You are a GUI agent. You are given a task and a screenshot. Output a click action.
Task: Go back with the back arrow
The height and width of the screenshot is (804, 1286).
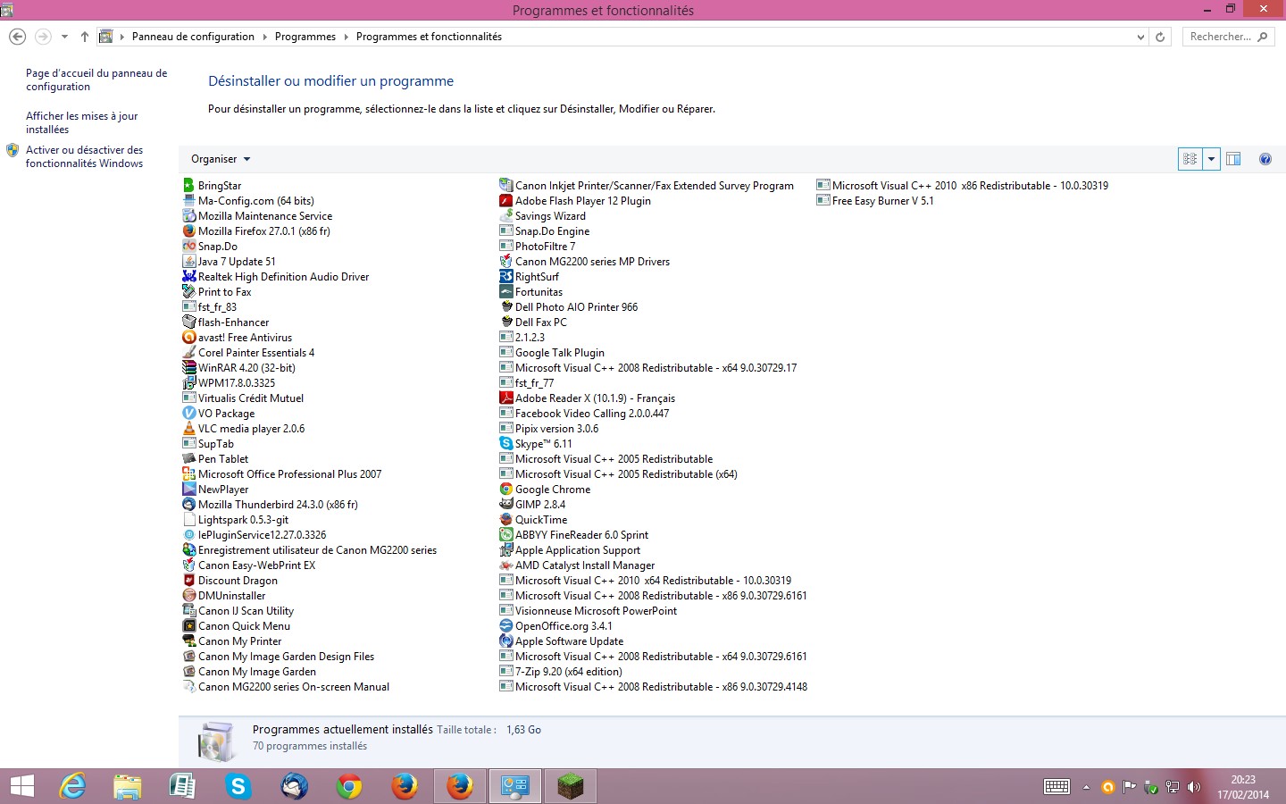pyautogui.click(x=17, y=37)
